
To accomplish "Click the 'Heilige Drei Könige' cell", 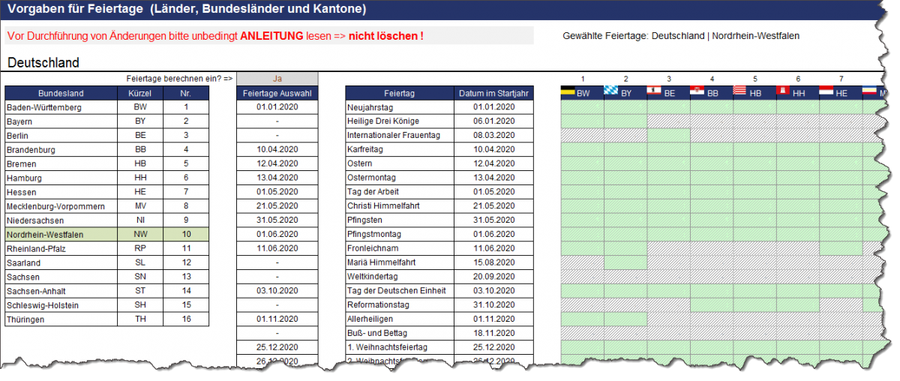I will point(399,121).
